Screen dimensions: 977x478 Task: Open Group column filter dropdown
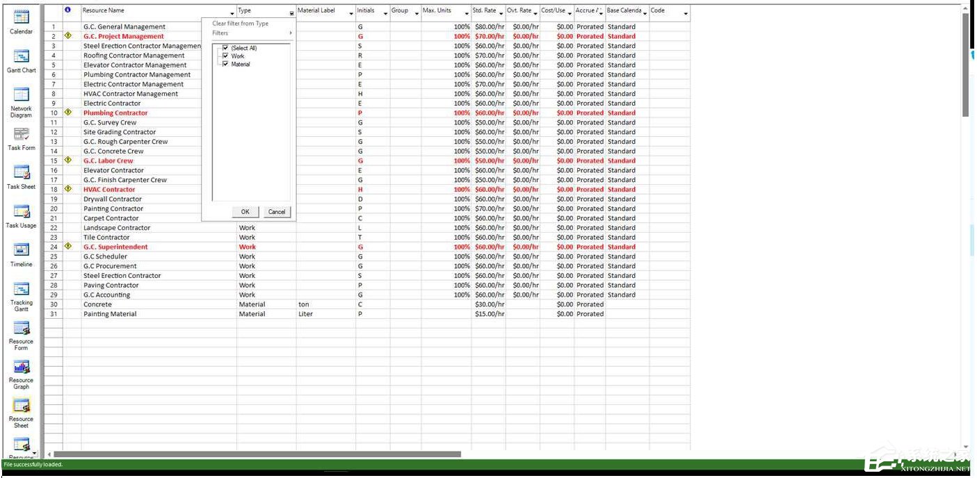pos(417,14)
